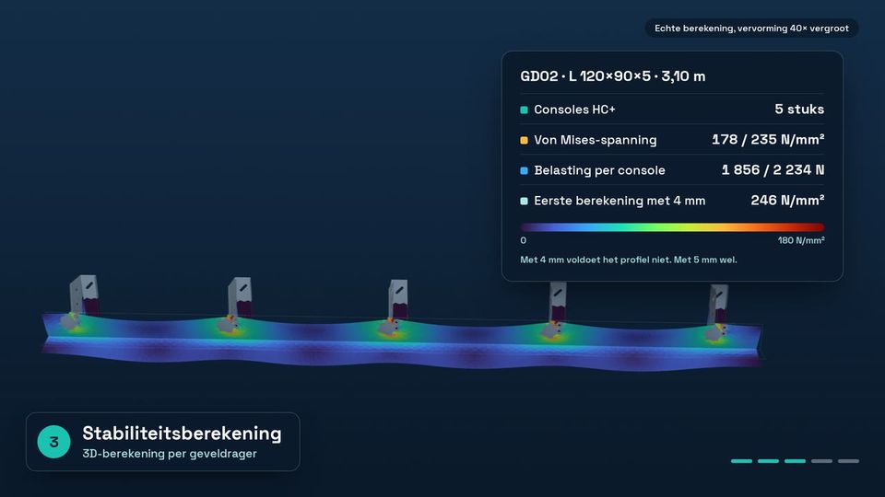This screenshot has width=885, height=497.
Task: Click the '5 stuks' value
Action: click(799, 110)
